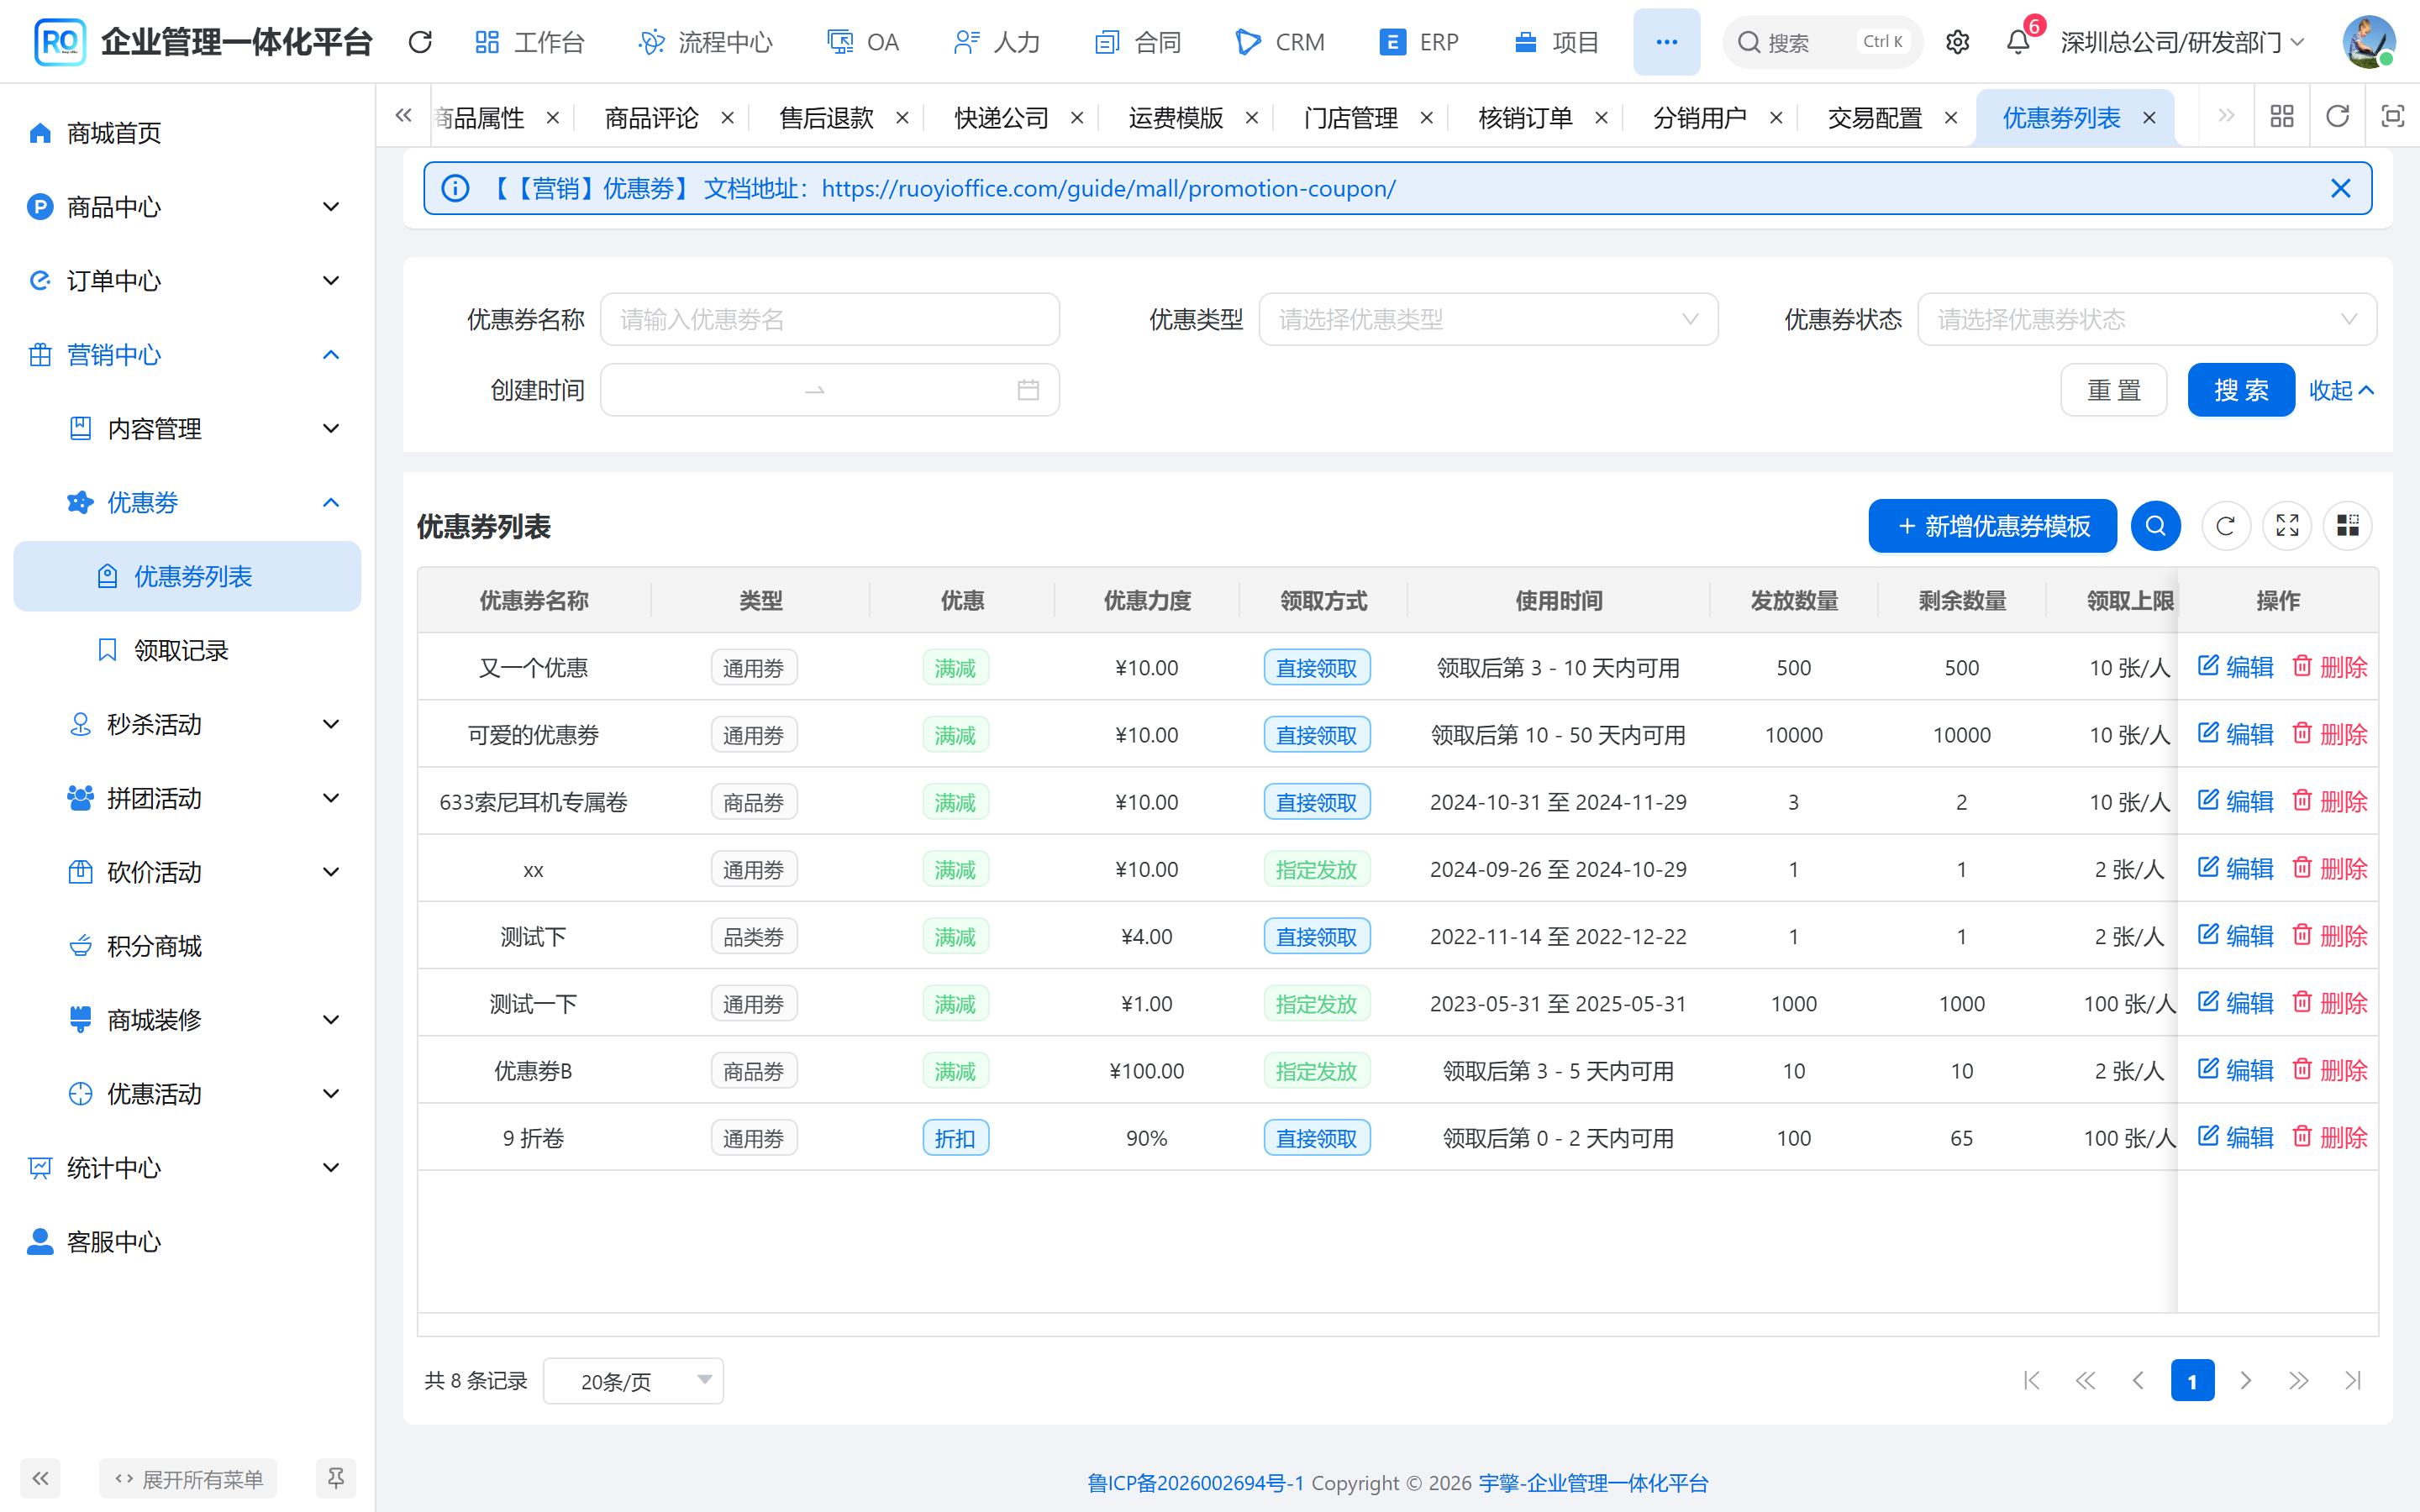This screenshot has width=2420, height=1512.
Task: Click the round blue search icon in table toolbar
Action: click(2155, 525)
